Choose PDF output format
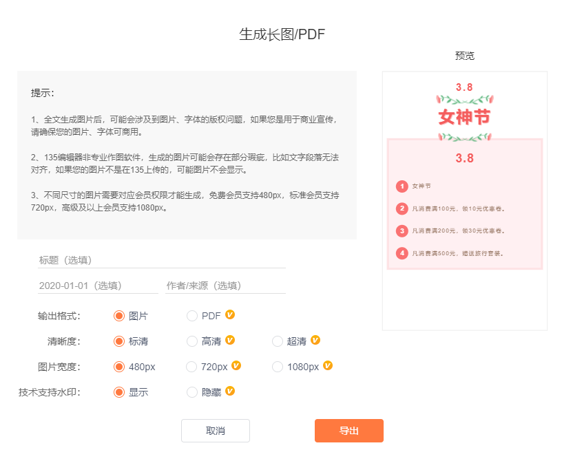The width and height of the screenshot is (562, 461). coord(192,316)
